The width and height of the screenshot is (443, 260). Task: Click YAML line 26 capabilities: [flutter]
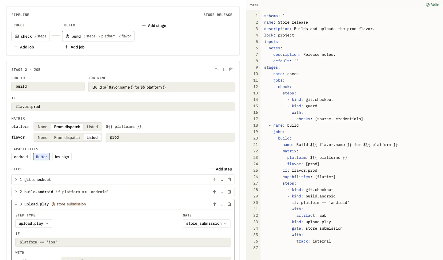coord(309,177)
